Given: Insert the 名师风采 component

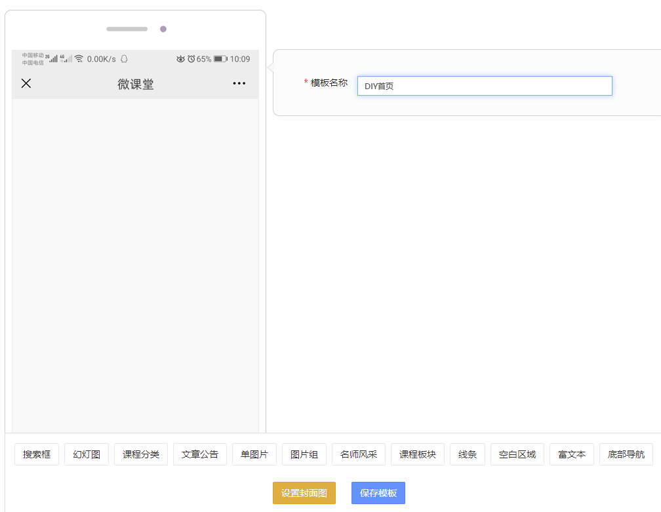Looking at the screenshot, I should coord(358,454).
